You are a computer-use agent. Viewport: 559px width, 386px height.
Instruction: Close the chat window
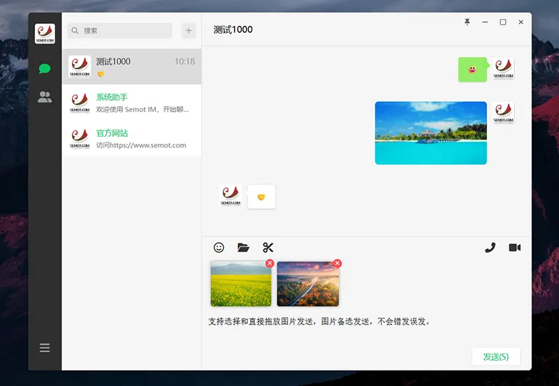pyautogui.click(x=521, y=22)
